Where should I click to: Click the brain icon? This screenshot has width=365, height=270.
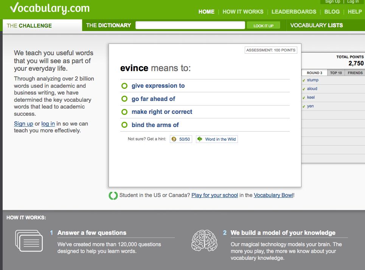tap(204, 241)
